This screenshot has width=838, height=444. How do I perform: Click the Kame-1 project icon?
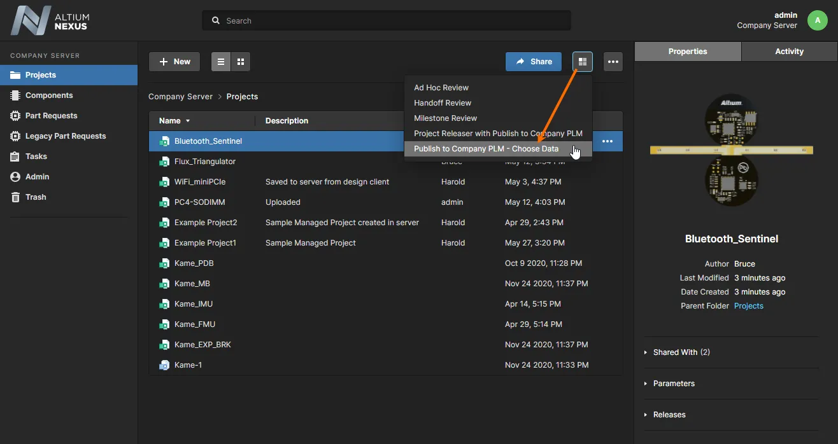click(x=164, y=365)
